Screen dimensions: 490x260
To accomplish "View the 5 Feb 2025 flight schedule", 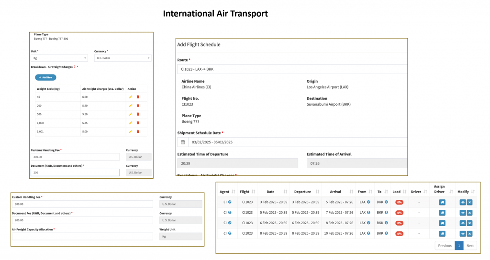I will pyautogui.click(x=463, y=213).
